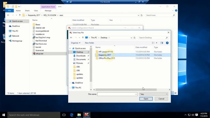Go back in the Explorer window
Viewport: 210px width, 118px height.
click(x=8, y=15)
